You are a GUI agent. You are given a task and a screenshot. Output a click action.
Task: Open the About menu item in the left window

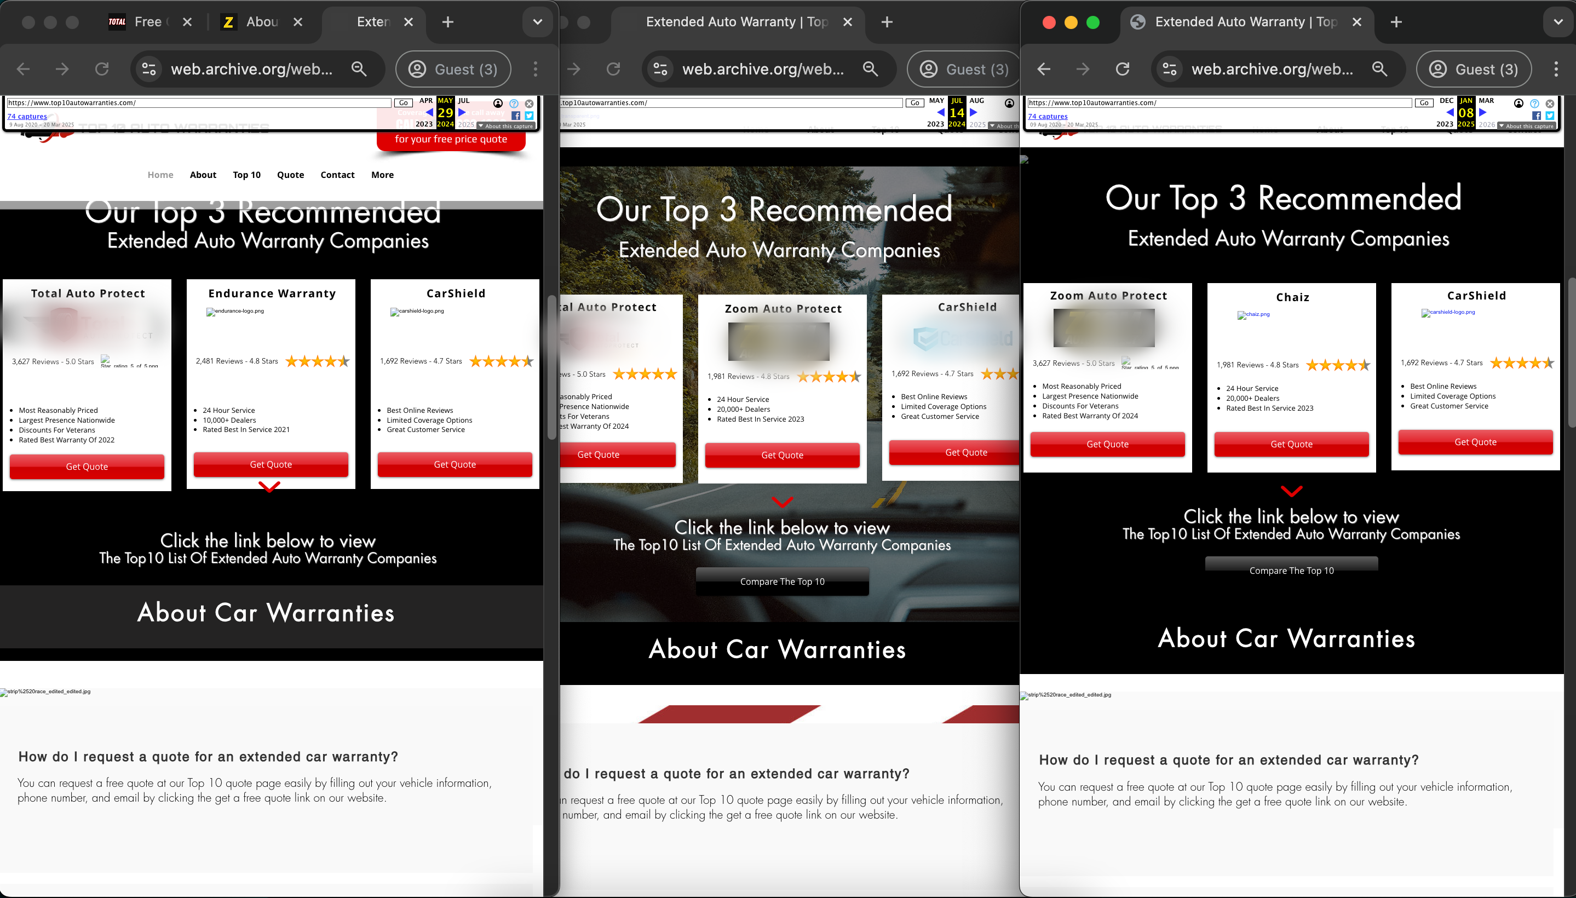click(203, 175)
